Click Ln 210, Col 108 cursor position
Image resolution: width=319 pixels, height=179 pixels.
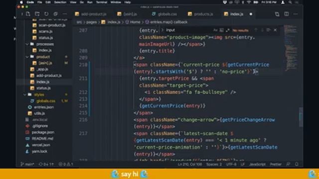click(x=189, y=164)
